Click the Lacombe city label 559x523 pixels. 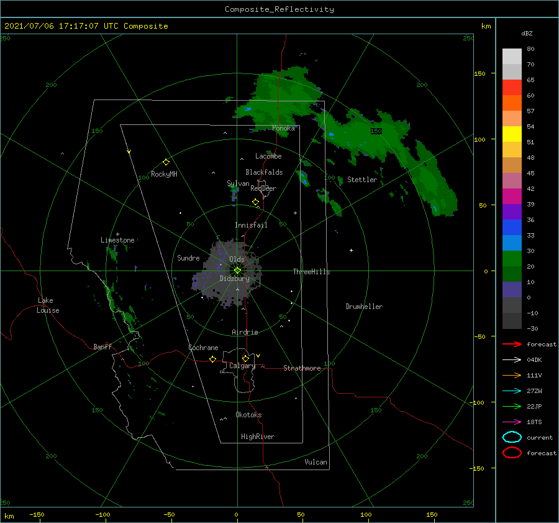268,156
